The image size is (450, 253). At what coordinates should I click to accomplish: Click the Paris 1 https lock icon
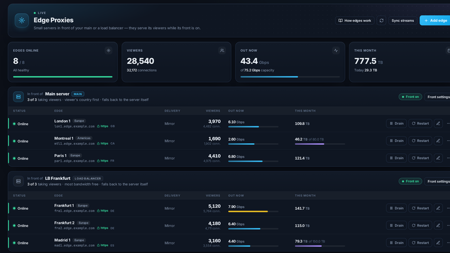click(x=98, y=161)
